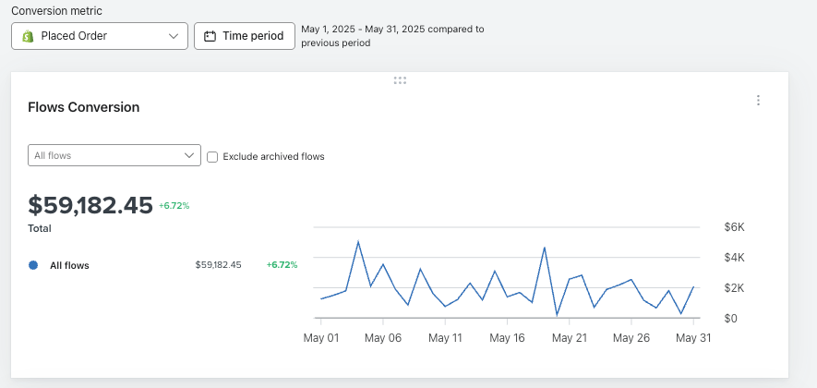The width and height of the screenshot is (817, 388).
Task: Click the large $59,182.45 total value
Action: 90,205
